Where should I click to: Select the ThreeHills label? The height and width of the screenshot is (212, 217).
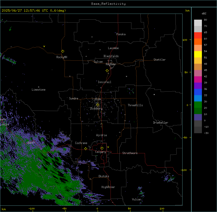(x=135, y=105)
